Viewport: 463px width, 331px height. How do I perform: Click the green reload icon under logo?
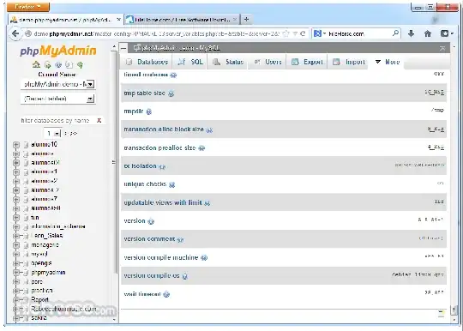click(80, 64)
